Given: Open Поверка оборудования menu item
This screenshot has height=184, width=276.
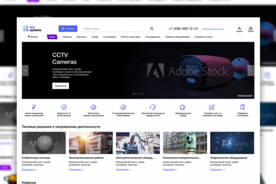Looking at the screenshot, I should point(177,37).
